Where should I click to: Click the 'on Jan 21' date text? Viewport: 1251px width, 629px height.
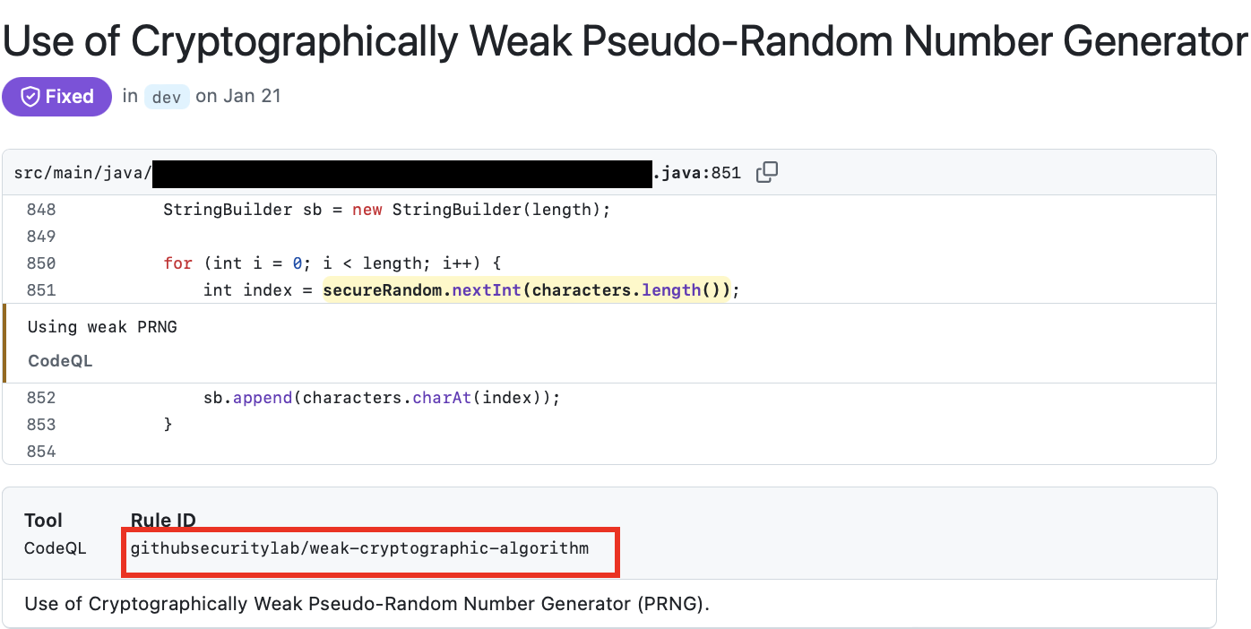(x=238, y=96)
